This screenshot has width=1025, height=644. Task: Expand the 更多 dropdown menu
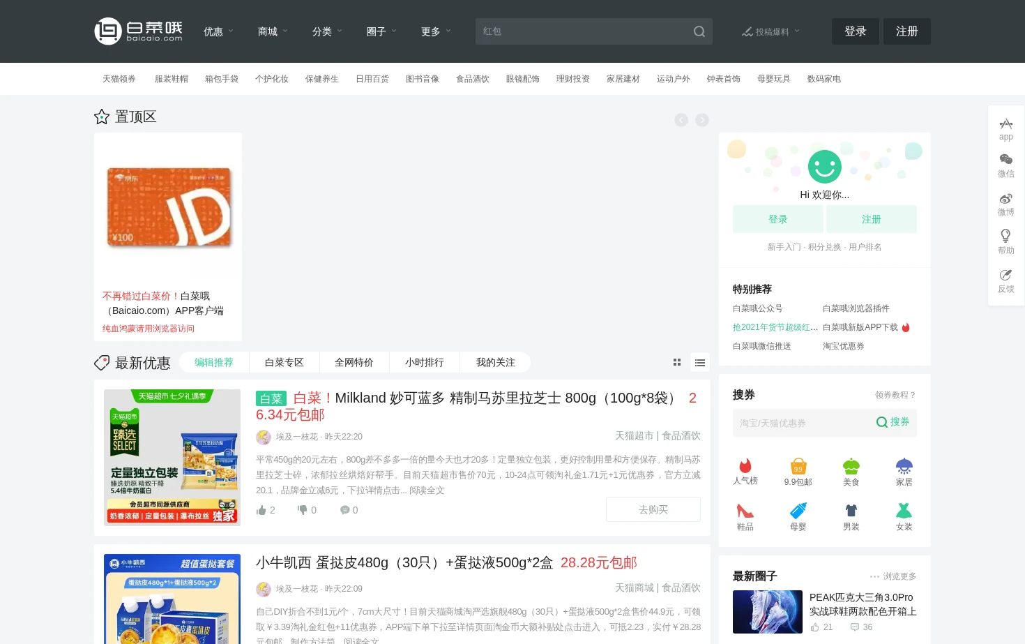coord(436,31)
